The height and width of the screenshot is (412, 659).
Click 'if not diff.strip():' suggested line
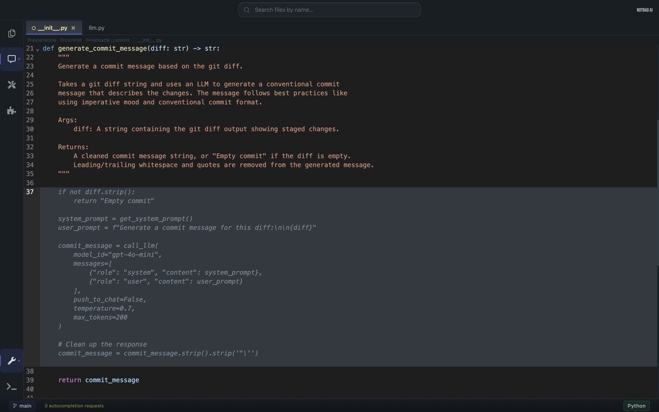[97, 192]
